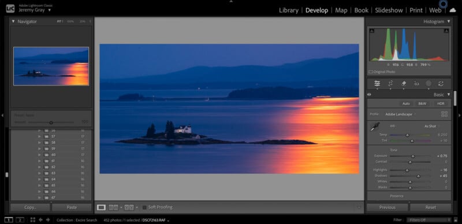Image resolution: width=462 pixels, height=224 pixels.
Task: Click the cloud sync status icon
Action: [x=452, y=10]
